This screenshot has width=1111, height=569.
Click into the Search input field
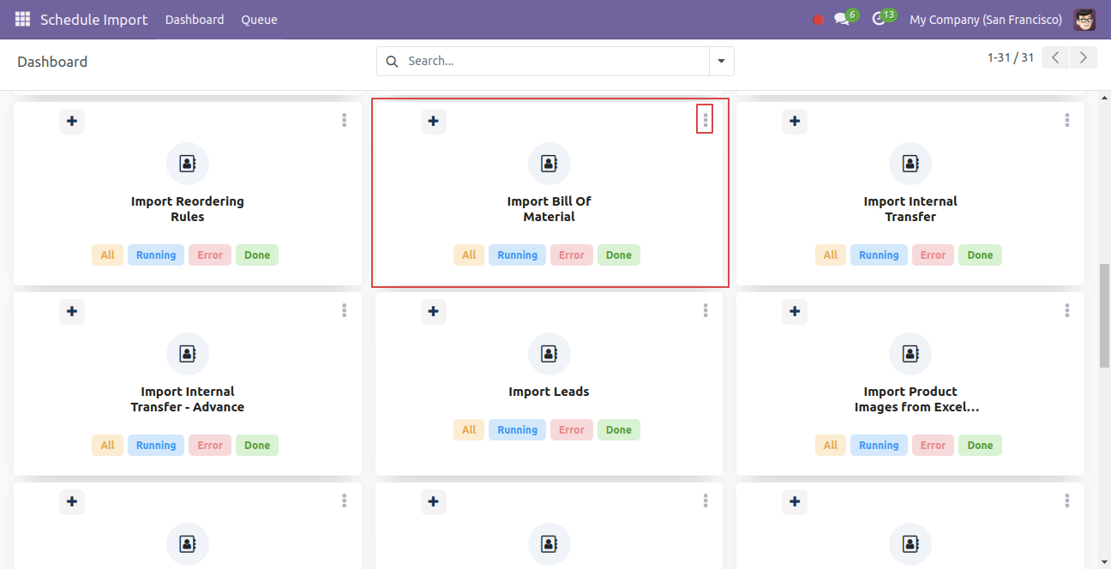point(555,62)
